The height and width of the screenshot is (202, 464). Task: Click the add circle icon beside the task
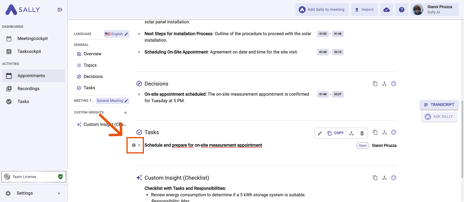click(x=134, y=145)
